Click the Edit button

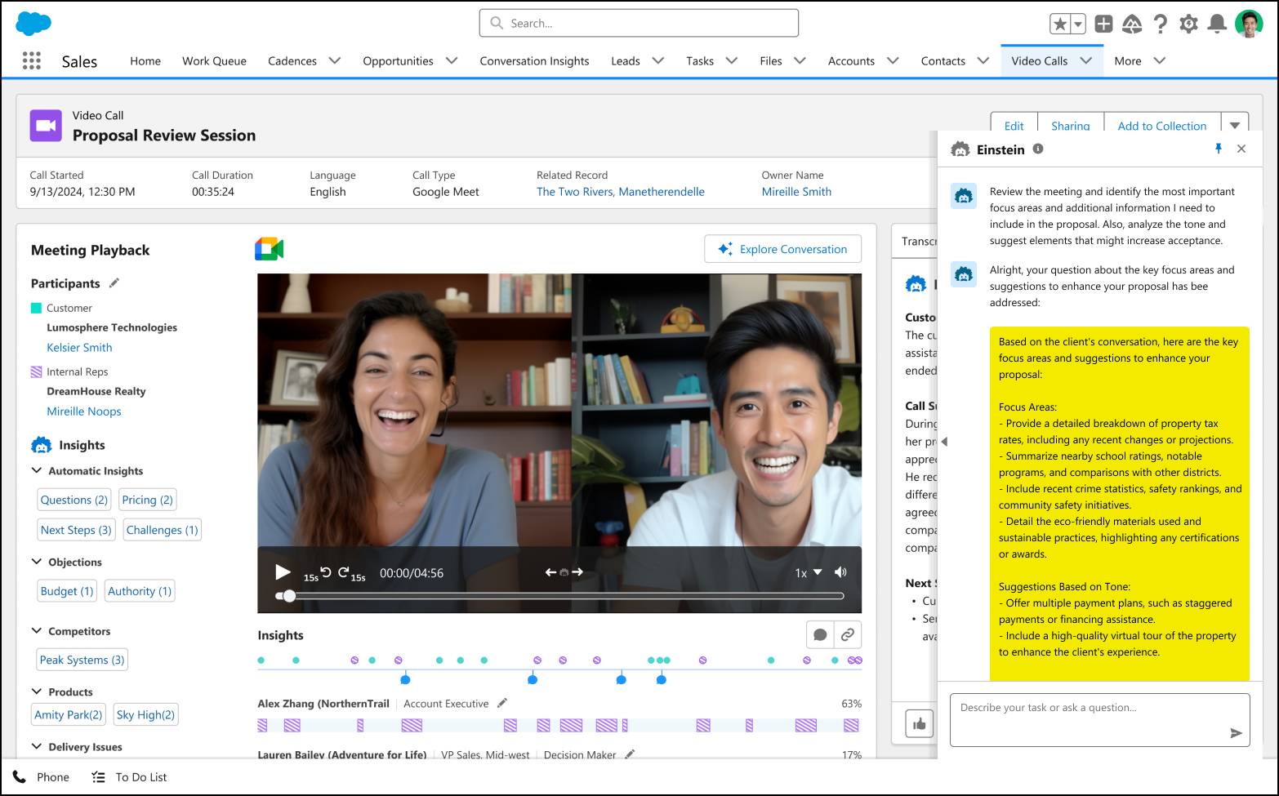(x=1014, y=125)
